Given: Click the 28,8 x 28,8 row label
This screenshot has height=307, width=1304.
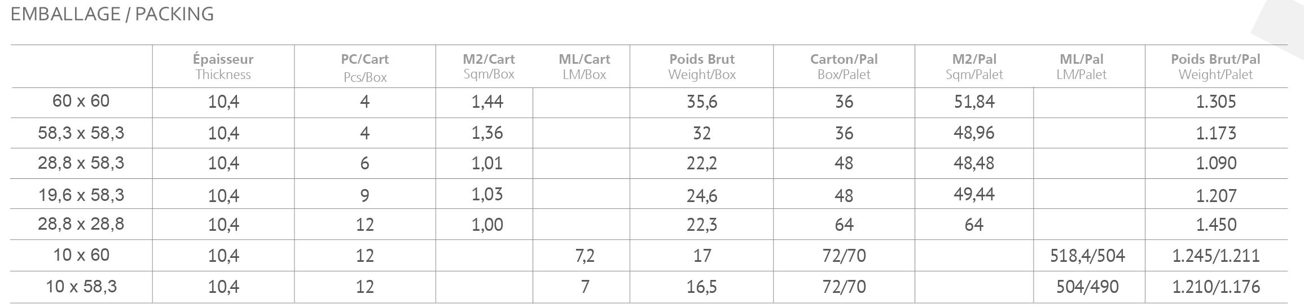Looking at the screenshot, I should (81, 225).
